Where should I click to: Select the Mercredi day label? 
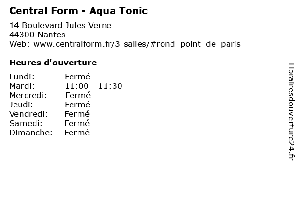(x=28, y=95)
